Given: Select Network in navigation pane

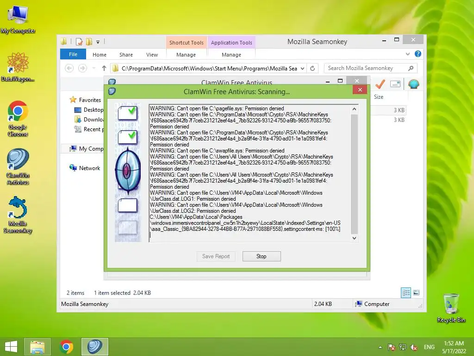Looking at the screenshot, I should (x=85, y=168).
